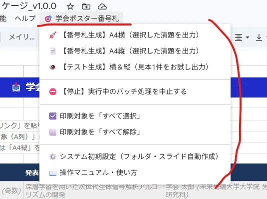Click the target icon beside 学会ポスター番号札
The image size is (267, 199).
[x=48, y=18]
